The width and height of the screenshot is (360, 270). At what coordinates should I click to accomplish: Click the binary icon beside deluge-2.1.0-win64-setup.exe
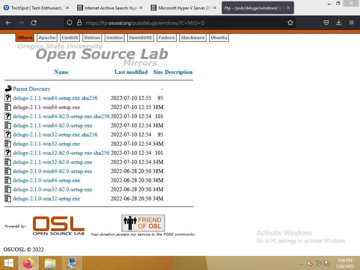pyautogui.click(x=8, y=180)
